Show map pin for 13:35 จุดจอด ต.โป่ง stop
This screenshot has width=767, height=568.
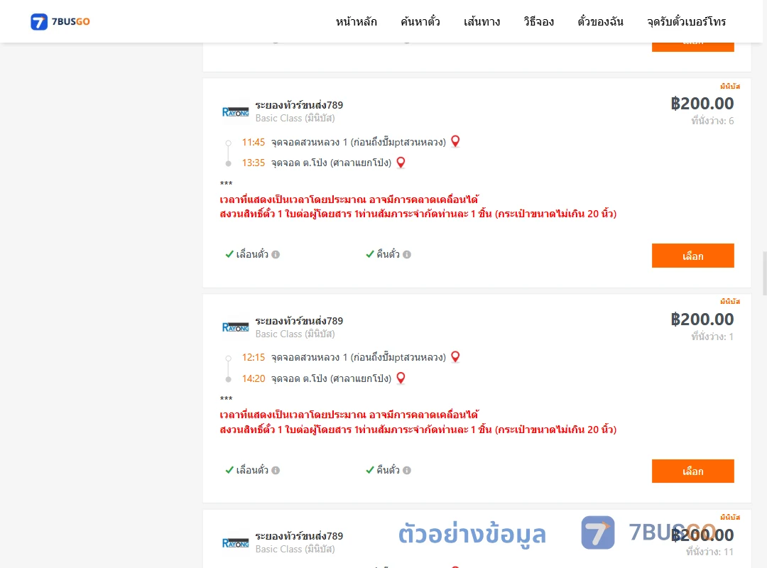coord(401,163)
